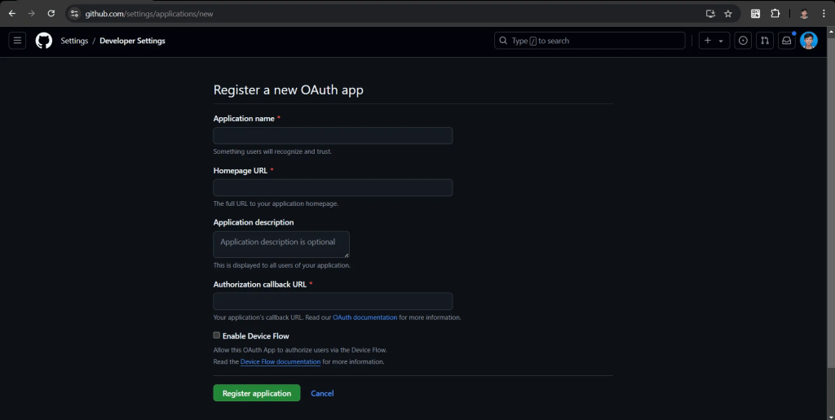The image size is (835, 420).
Task: Open the browser Extensions puzzle icon
Action: click(x=775, y=14)
